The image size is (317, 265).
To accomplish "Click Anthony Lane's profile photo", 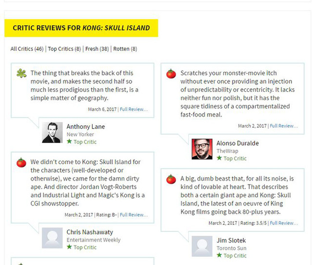I will click(x=52, y=132).
